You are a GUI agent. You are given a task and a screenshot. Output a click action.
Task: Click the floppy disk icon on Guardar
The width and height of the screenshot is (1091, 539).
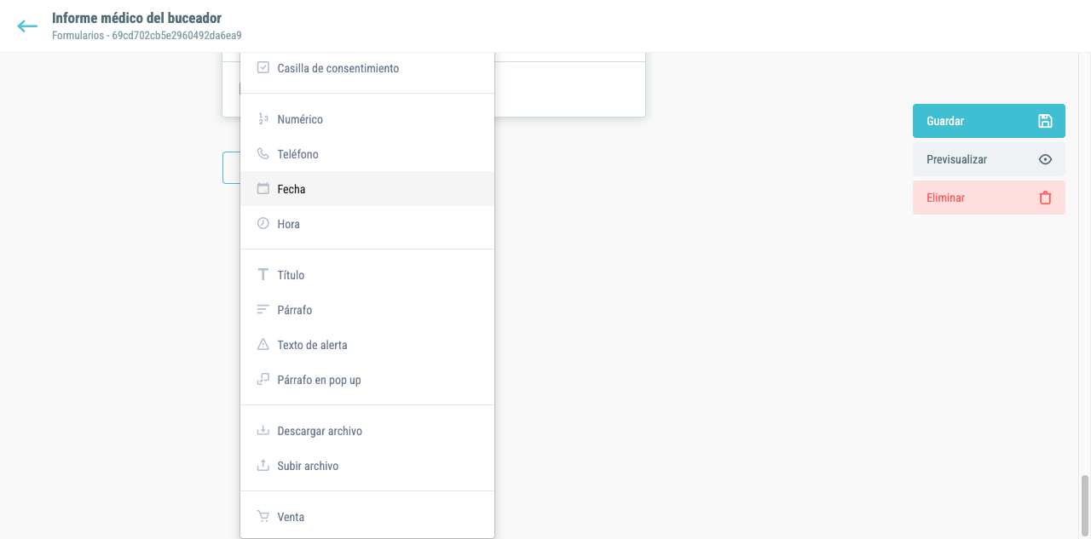(1045, 121)
